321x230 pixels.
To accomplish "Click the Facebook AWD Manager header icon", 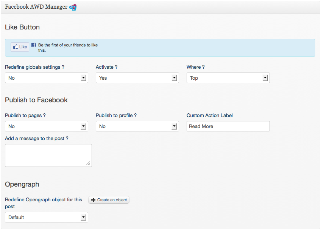I will pos(73,7).
